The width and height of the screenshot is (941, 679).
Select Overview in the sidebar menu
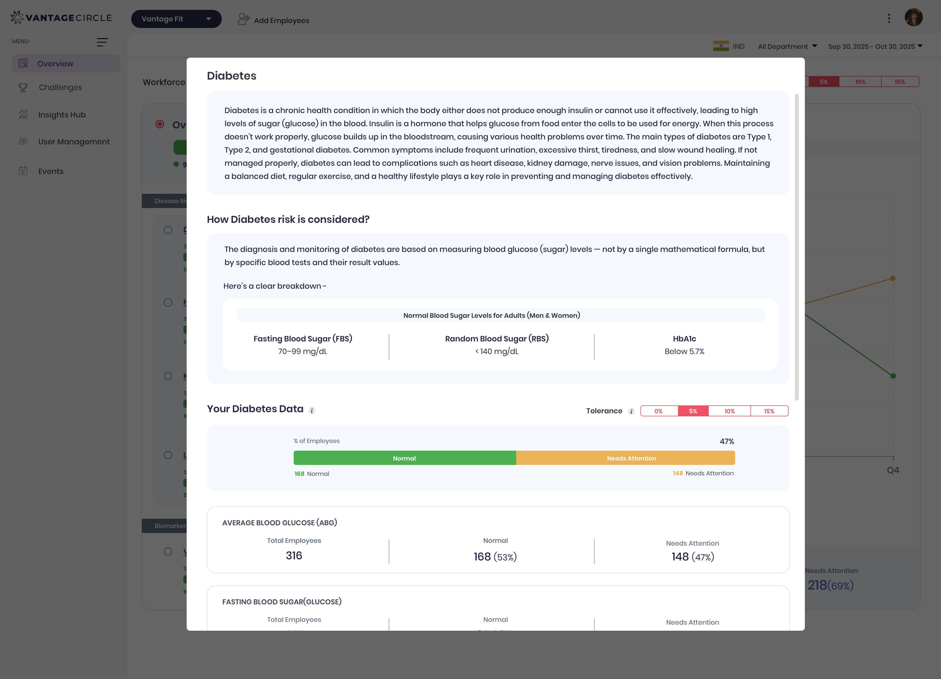click(x=55, y=63)
